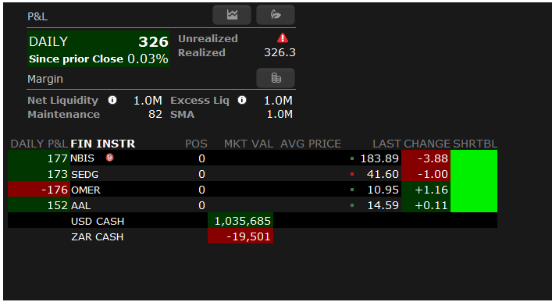Click the LAST column header

coord(386,144)
